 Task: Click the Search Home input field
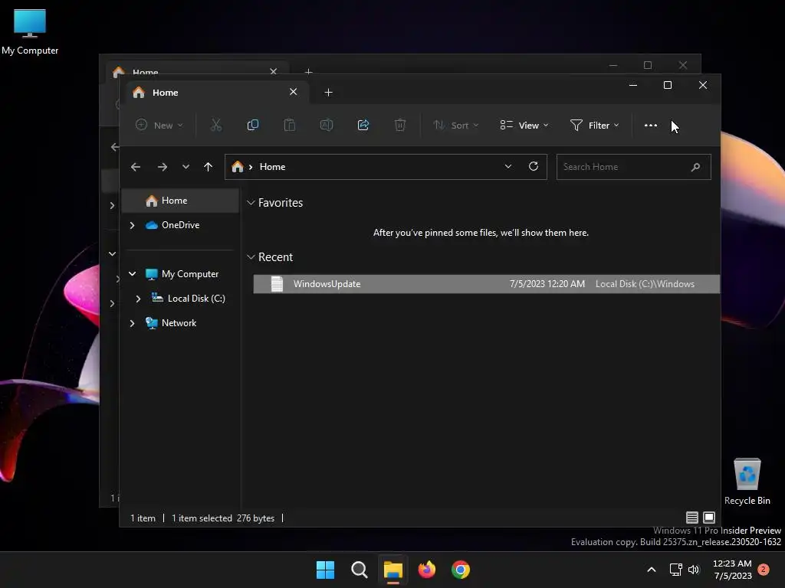pyautogui.click(x=633, y=167)
